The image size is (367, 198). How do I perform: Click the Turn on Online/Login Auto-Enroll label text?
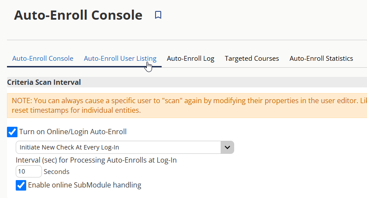click(73, 132)
